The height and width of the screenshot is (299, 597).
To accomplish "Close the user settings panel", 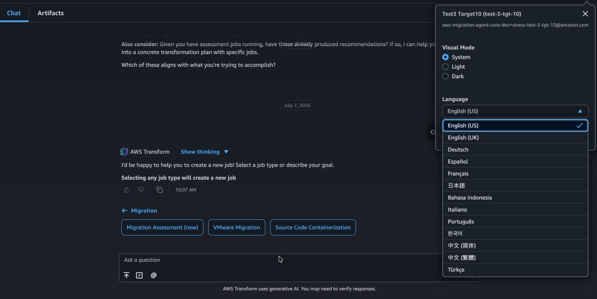I will 585,14.
